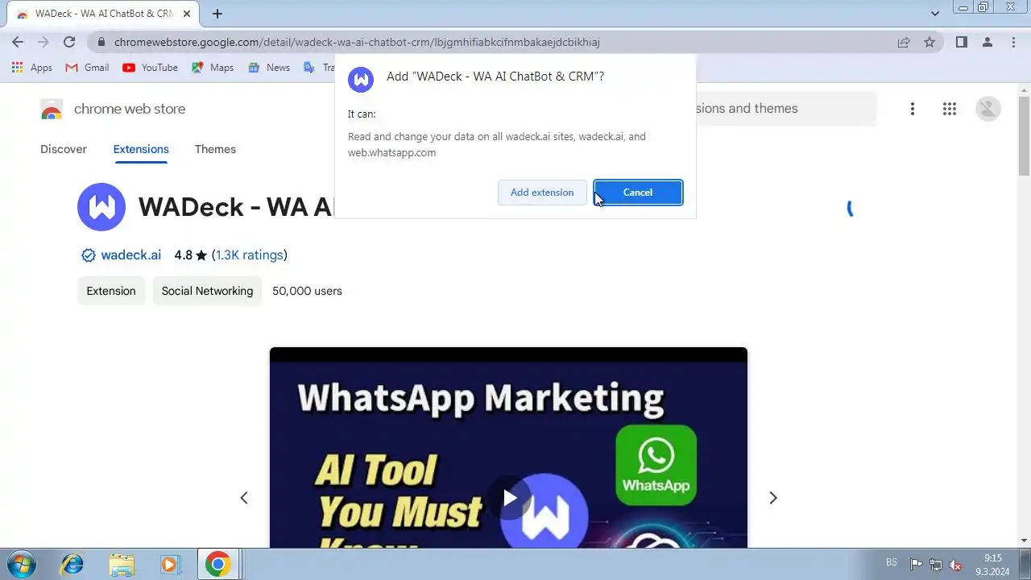The width and height of the screenshot is (1031, 580).
Task: Close the WADeck browser tab
Action: 187,14
